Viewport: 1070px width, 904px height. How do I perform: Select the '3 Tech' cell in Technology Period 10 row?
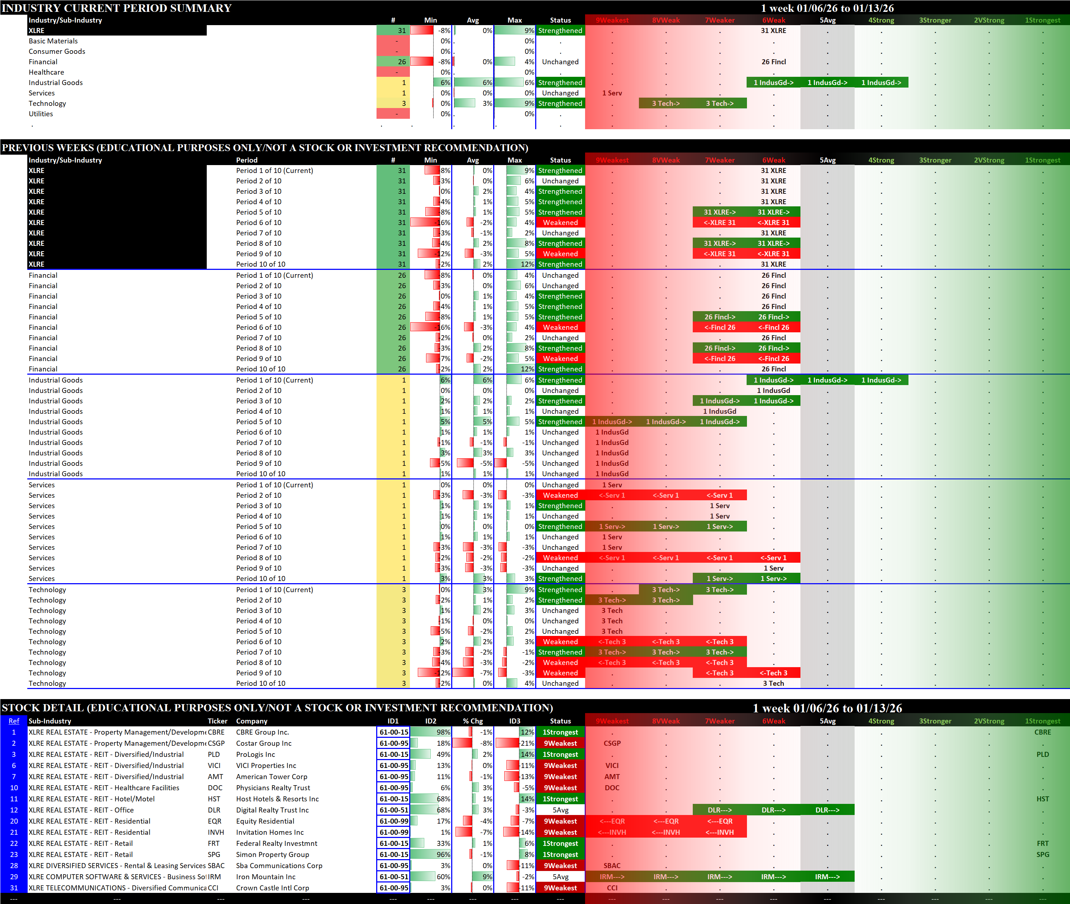(x=773, y=683)
